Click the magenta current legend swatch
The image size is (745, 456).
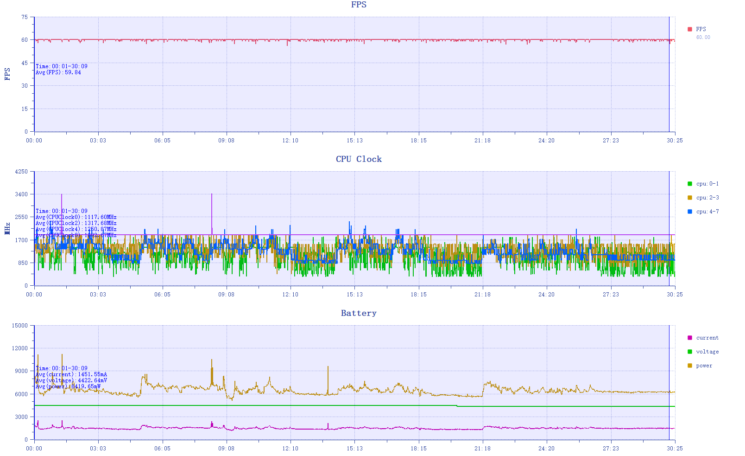(689, 338)
